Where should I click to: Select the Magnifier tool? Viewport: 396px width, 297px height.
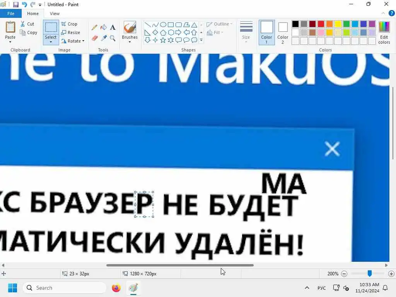click(113, 38)
